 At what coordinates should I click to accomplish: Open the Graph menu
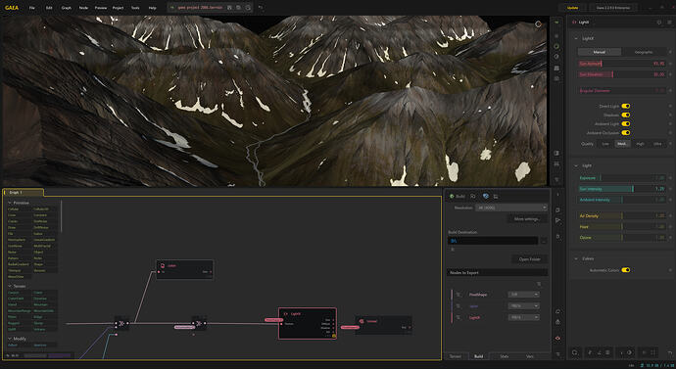(x=67, y=8)
